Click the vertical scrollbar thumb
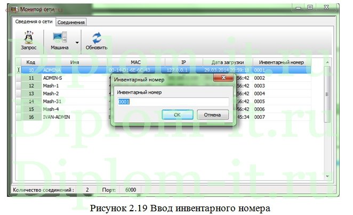The height and width of the screenshot is (215, 353). (327, 94)
